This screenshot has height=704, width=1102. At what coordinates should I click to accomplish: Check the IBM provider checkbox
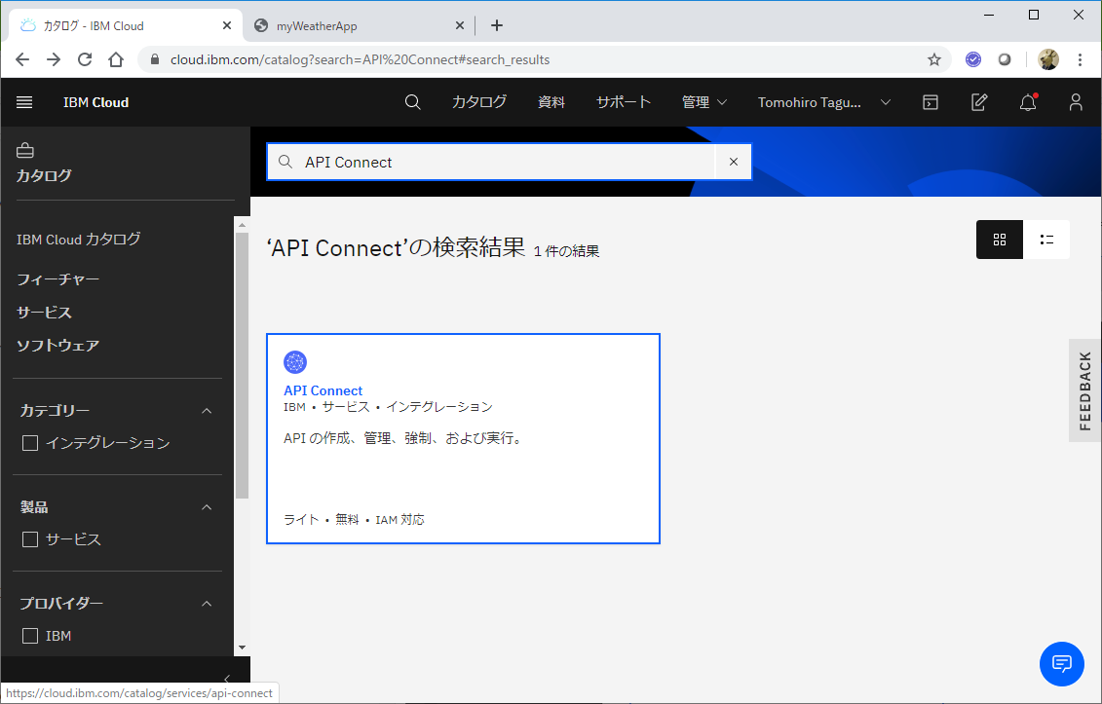(x=30, y=636)
